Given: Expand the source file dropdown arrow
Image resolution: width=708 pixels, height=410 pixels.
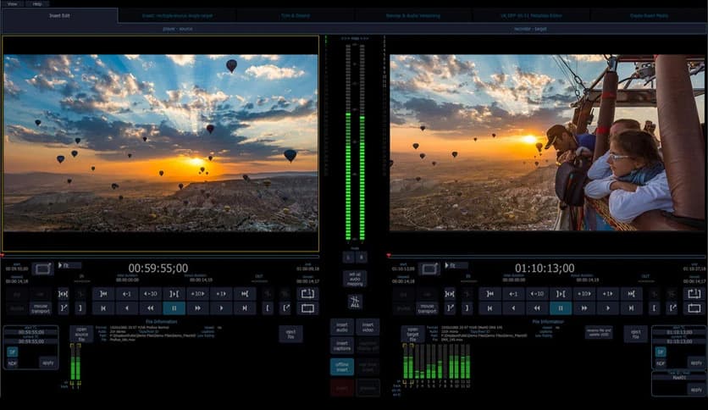Looking at the screenshot, I should point(59,265).
